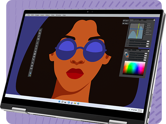This screenshot has width=166, height=124.
Task: Click the battery icon in system tray
Action: (x=136, y=110)
